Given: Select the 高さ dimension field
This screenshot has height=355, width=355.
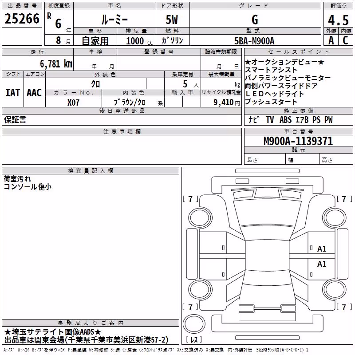Looking at the screenshot, I should [x=336, y=159].
